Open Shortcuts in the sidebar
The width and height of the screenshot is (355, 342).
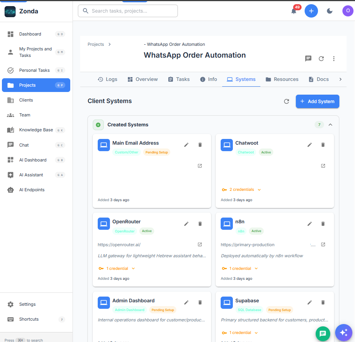point(36,319)
